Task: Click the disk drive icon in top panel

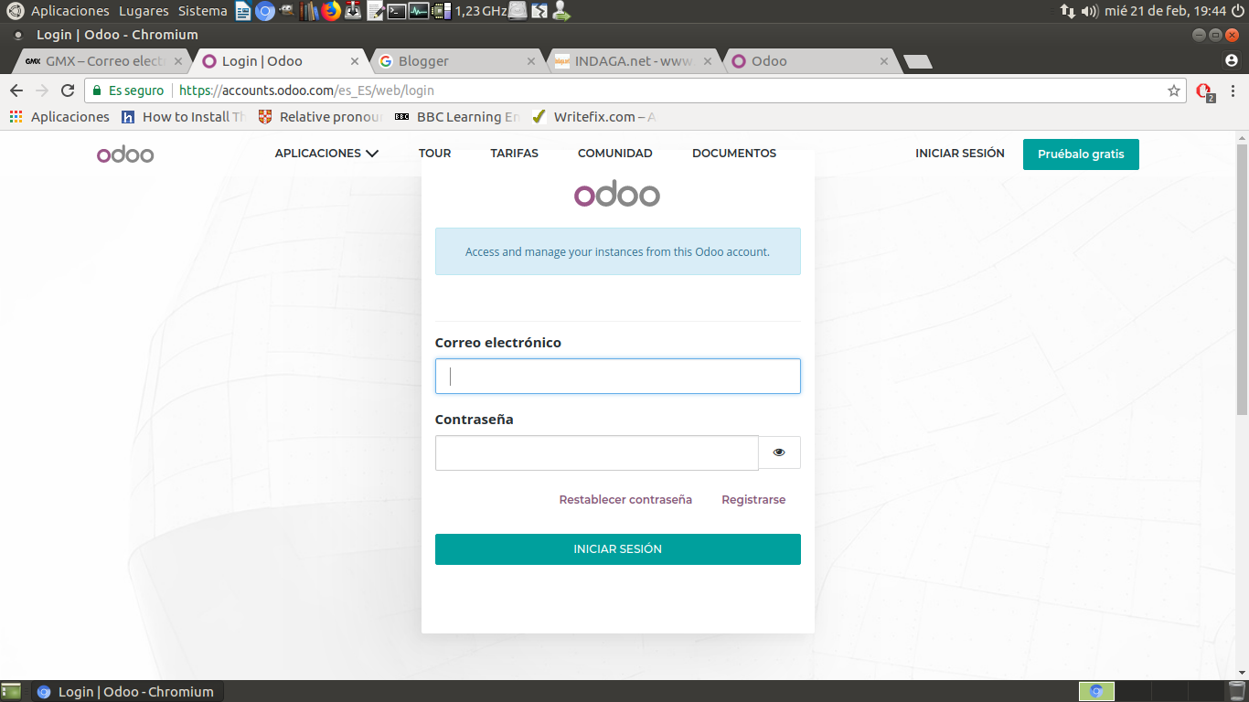Action: 518,11
